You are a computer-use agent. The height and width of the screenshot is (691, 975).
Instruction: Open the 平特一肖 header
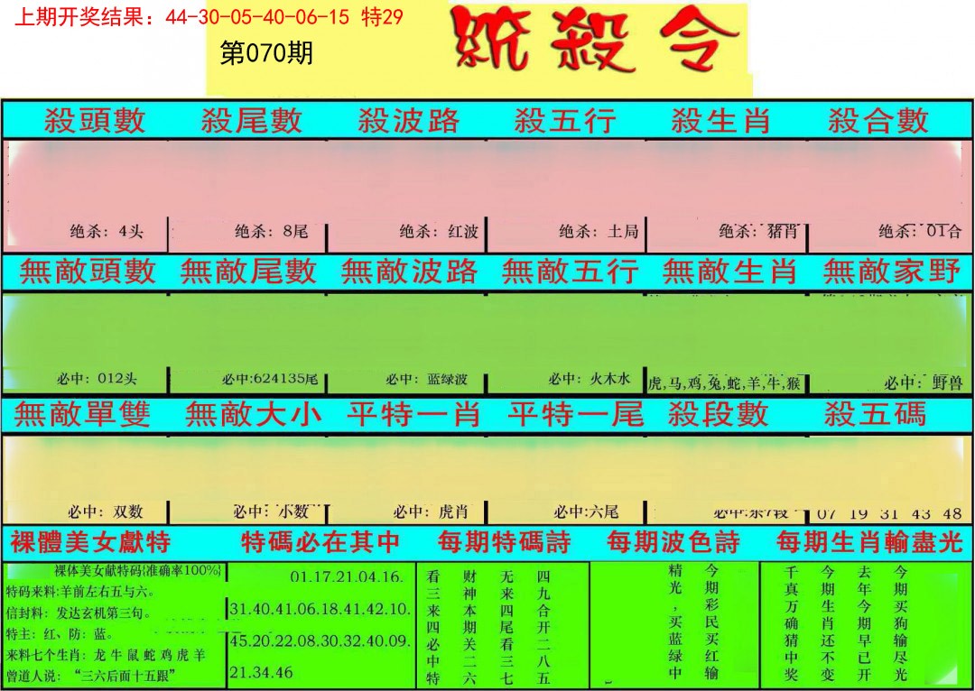pyautogui.click(x=413, y=414)
